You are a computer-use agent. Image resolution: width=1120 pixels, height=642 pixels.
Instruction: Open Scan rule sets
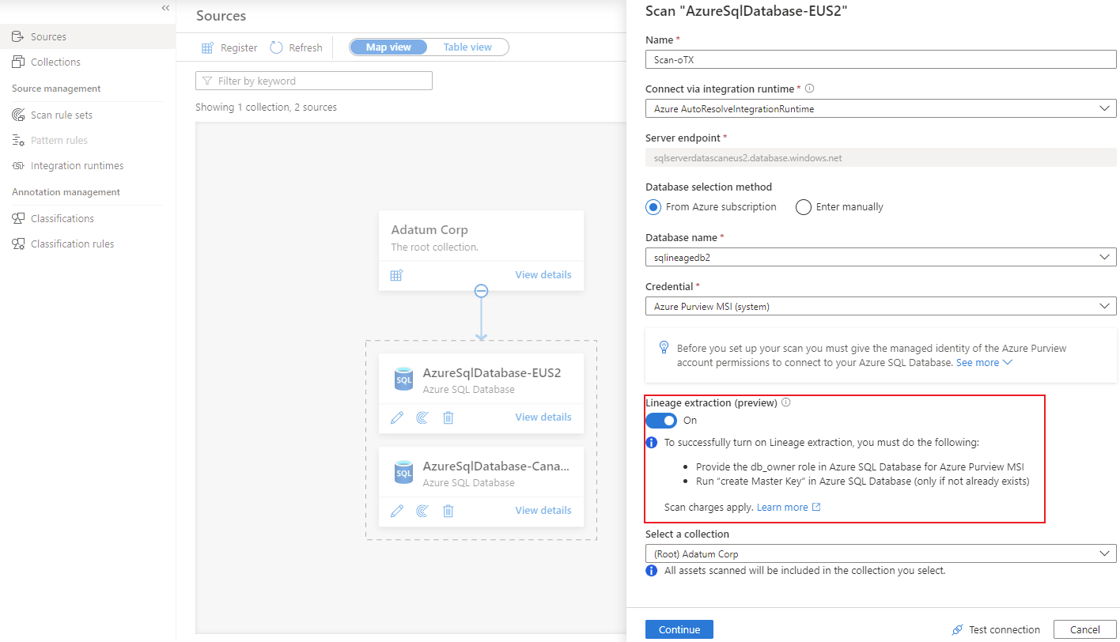click(x=61, y=115)
